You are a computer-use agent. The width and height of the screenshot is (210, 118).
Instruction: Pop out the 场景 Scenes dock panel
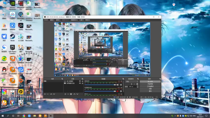coord(62,79)
